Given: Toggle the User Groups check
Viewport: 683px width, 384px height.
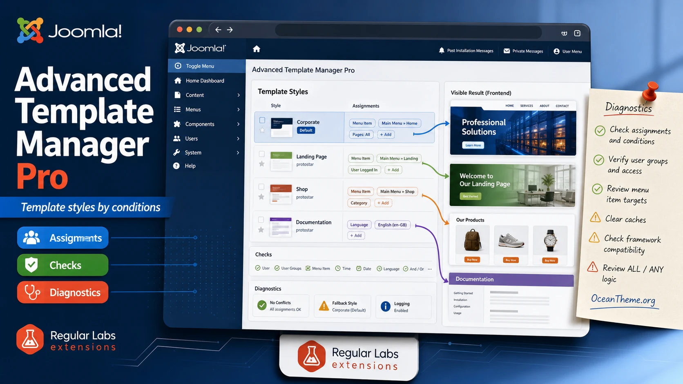Looking at the screenshot, I should 288,268.
